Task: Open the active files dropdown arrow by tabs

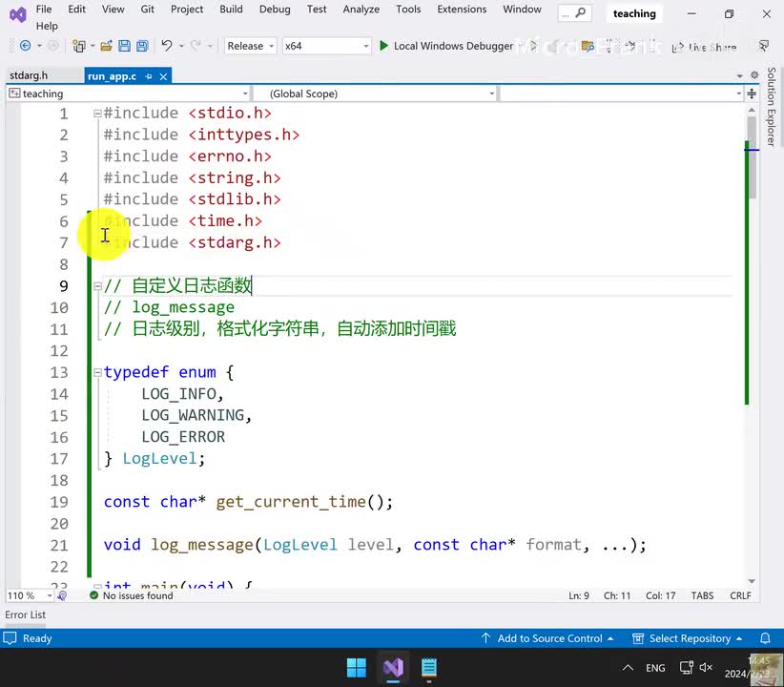Action: pos(740,76)
